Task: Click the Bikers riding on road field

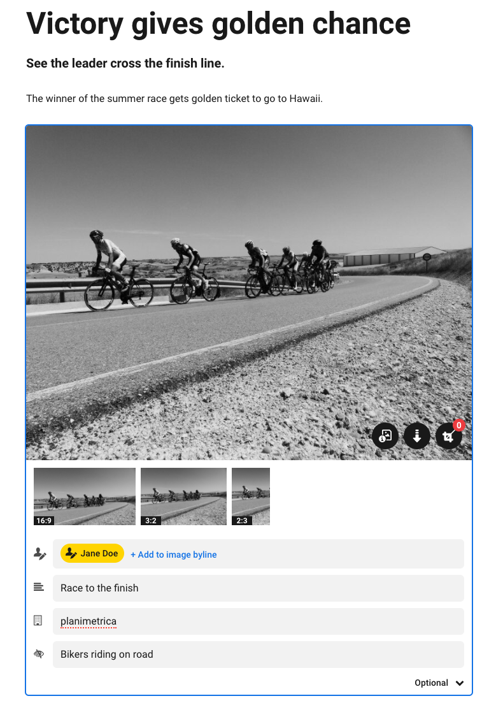Action: (259, 655)
